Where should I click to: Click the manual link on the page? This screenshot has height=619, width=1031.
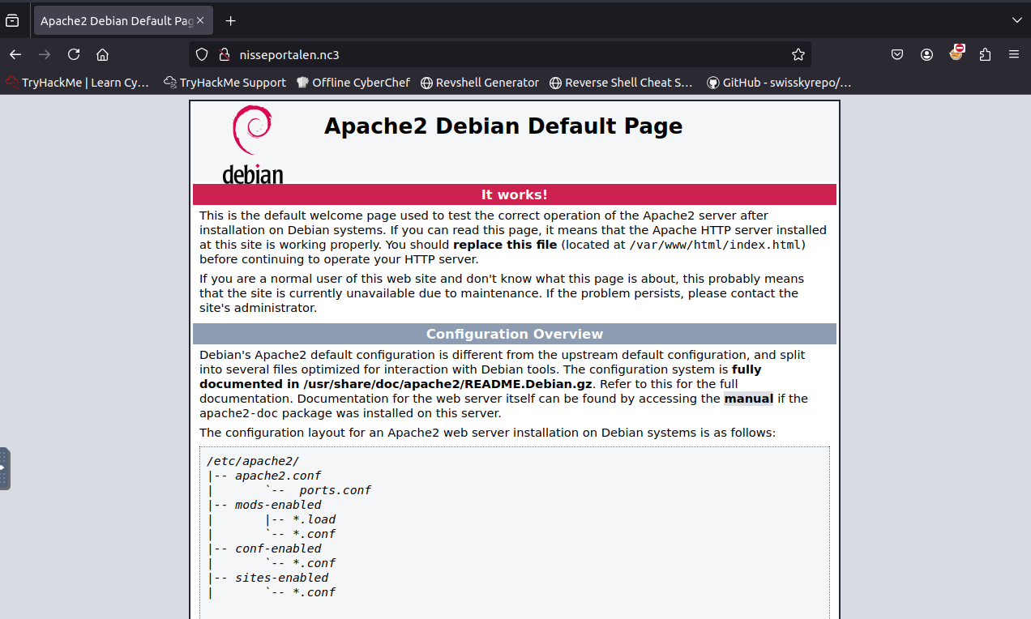(748, 398)
